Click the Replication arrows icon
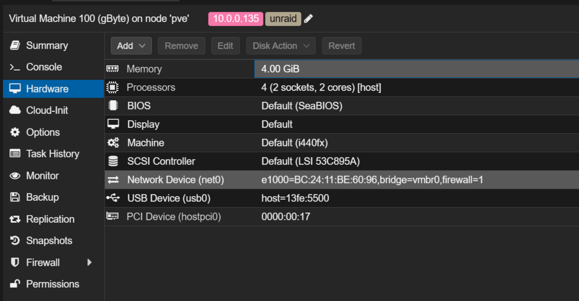Image resolution: width=579 pixels, height=301 pixels. point(15,219)
